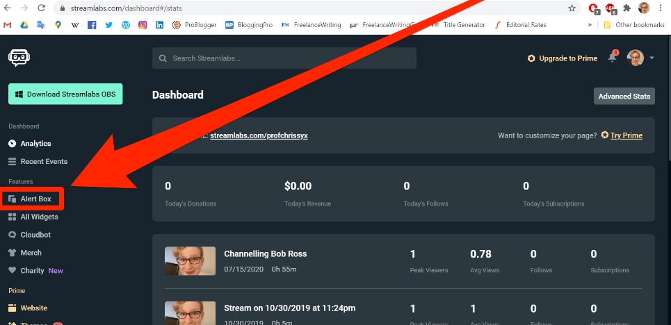Click the search magnifier icon

(163, 58)
